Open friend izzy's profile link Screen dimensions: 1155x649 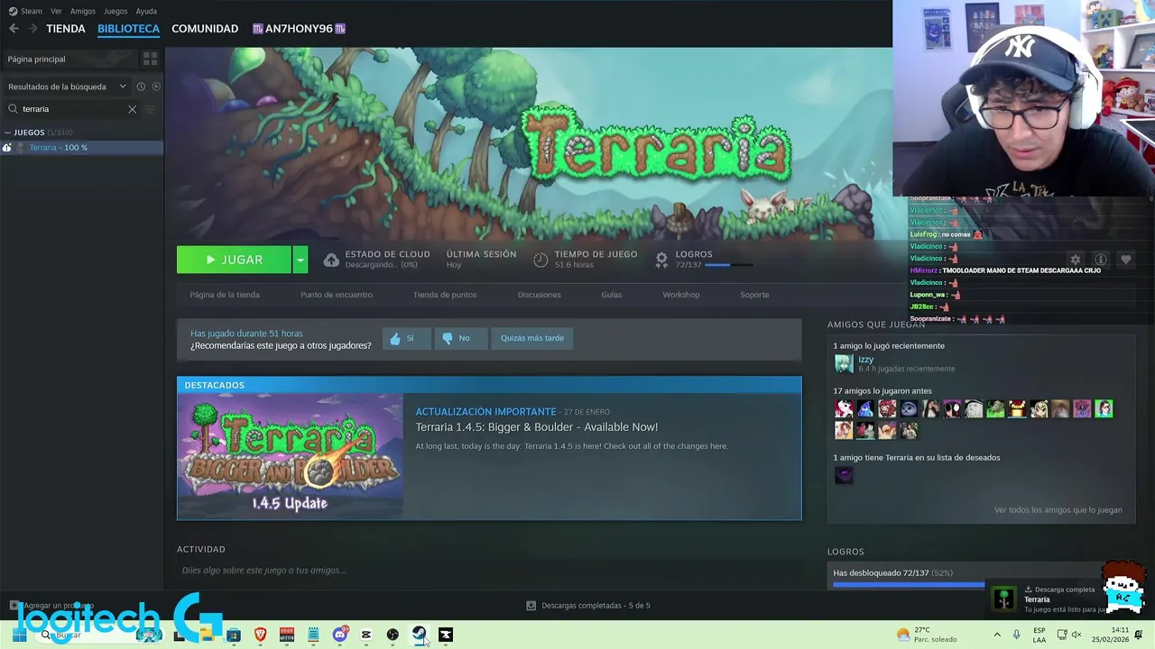coord(865,360)
